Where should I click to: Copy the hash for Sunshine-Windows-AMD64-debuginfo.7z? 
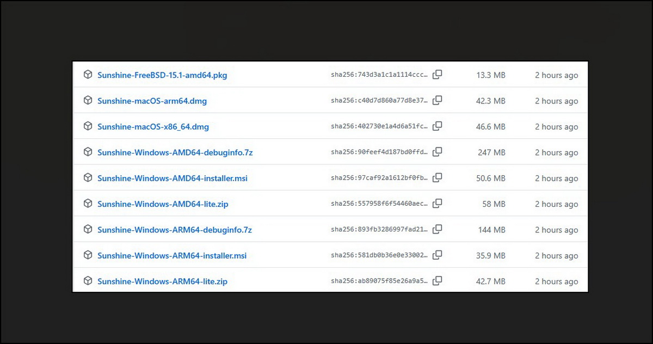click(x=437, y=152)
